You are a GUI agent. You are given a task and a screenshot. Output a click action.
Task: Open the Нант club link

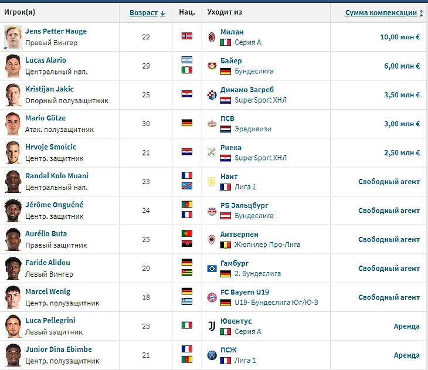click(x=229, y=176)
